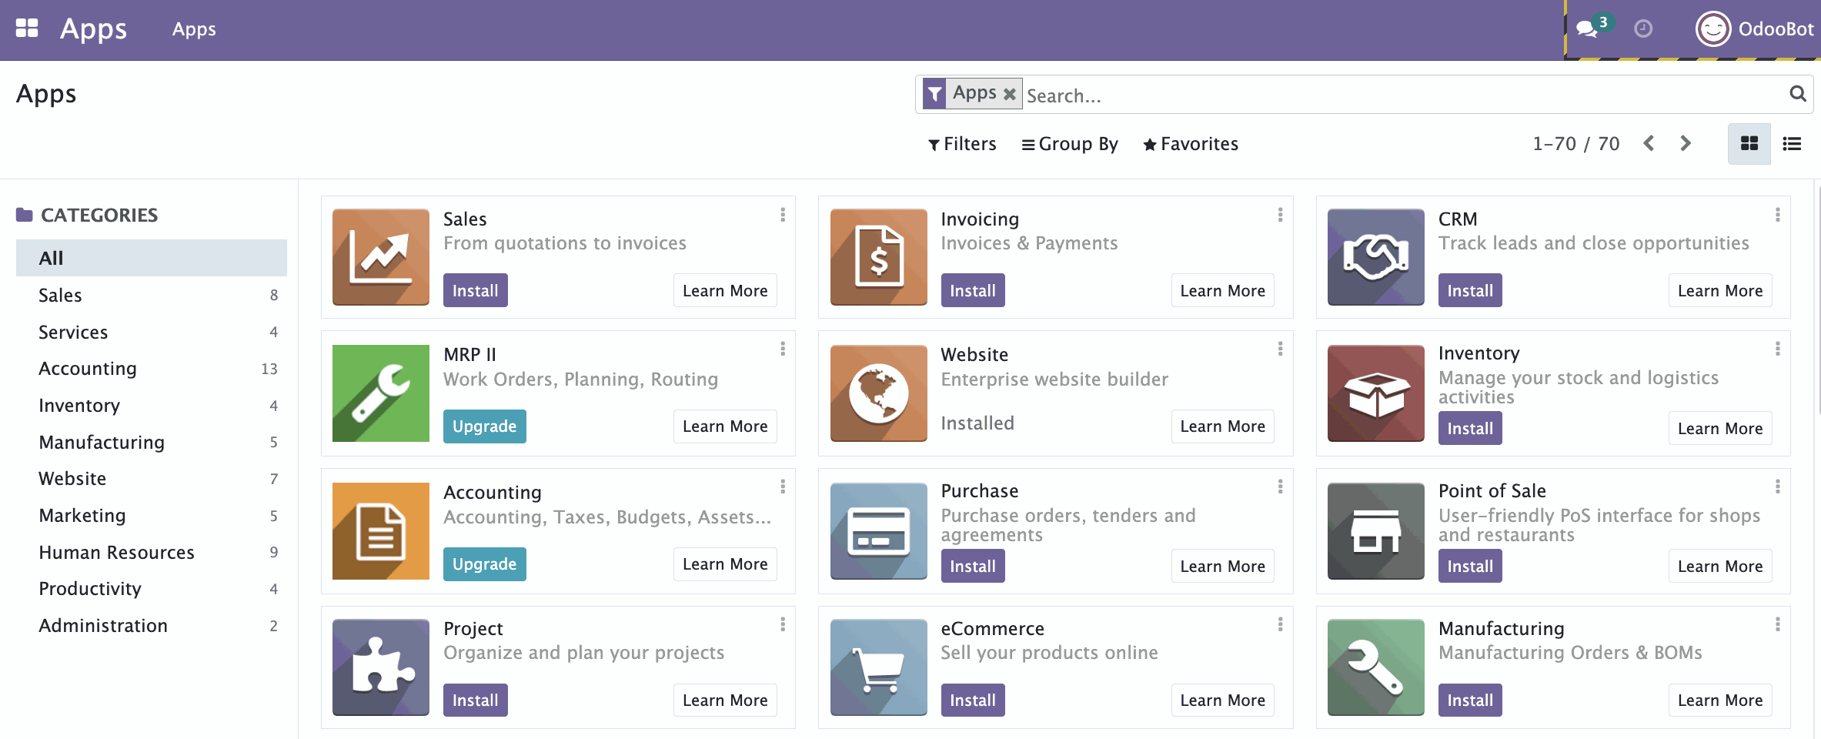The image size is (1821, 739).
Task: Open the Sales card three-dot menu
Action: click(783, 215)
